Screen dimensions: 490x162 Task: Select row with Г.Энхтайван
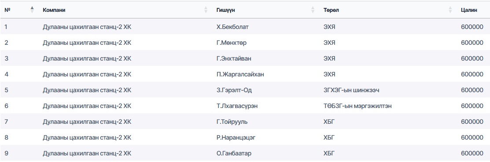click(245, 58)
